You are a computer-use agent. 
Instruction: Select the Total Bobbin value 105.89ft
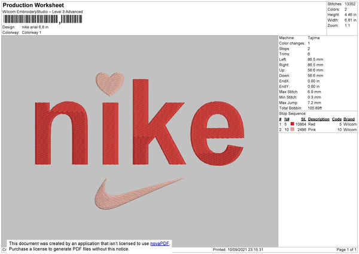(315, 108)
